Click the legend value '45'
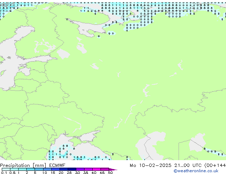This screenshot has width=226, height=174. click(x=102, y=173)
